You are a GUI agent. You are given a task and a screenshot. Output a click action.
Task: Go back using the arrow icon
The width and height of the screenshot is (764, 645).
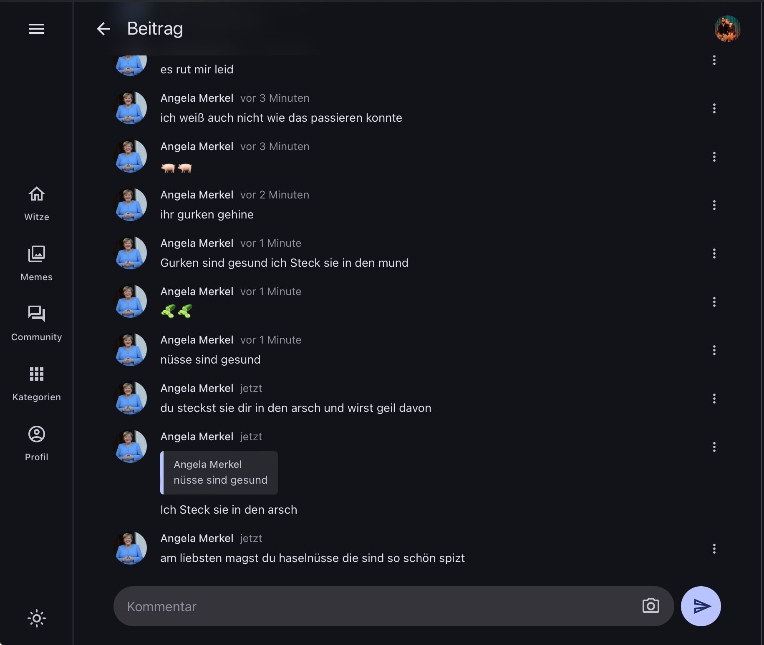point(103,29)
